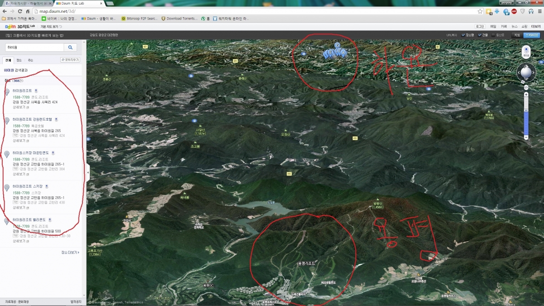The image size is (544, 306).
Task: Select the 전체 results tab
Action: [8, 60]
